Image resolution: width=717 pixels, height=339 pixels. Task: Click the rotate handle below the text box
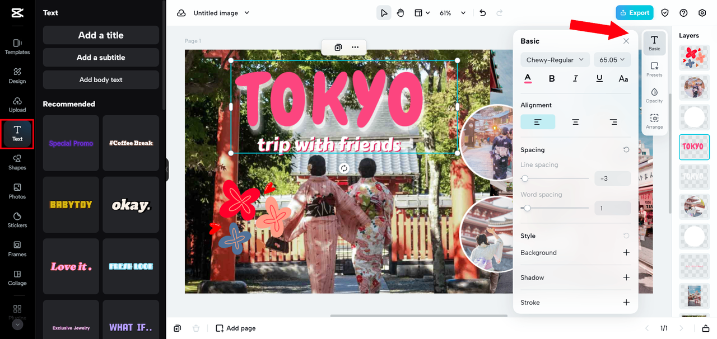click(x=344, y=168)
